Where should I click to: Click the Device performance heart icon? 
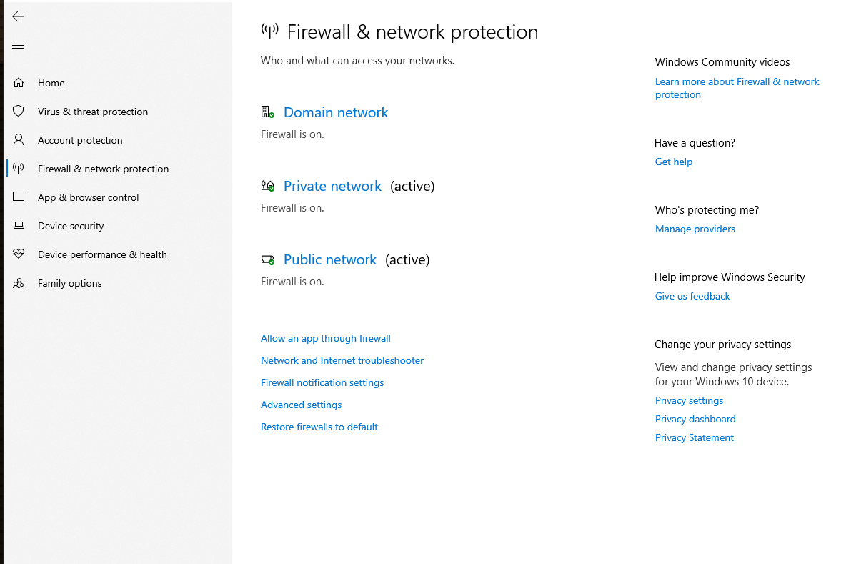[x=19, y=254]
